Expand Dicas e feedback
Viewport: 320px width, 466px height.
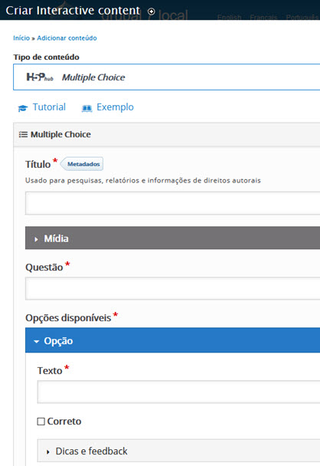tap(178, 451)
